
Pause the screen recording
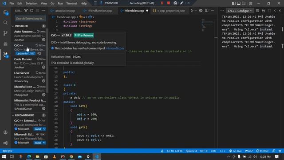pos(162,3)
